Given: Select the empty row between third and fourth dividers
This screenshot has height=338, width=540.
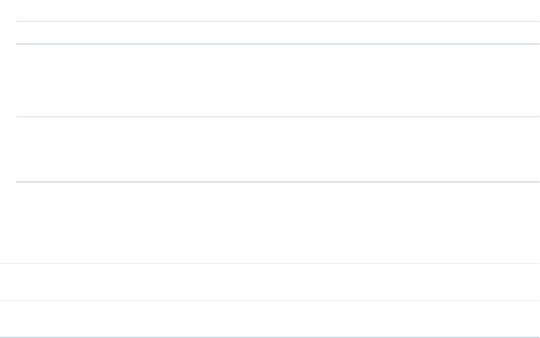Looking at the screenshot, I should point(277,149).
